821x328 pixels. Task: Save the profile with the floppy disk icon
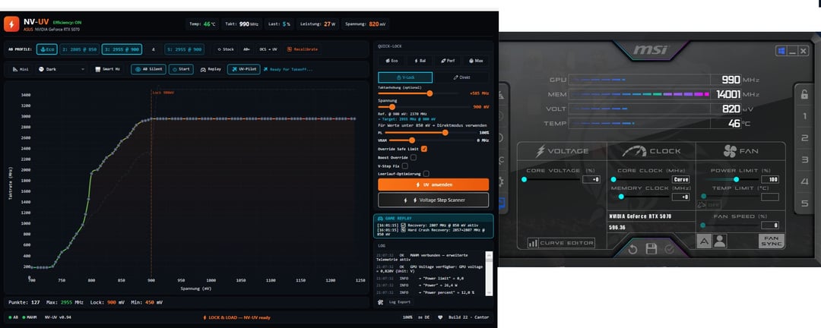click(x=651, y=249)
